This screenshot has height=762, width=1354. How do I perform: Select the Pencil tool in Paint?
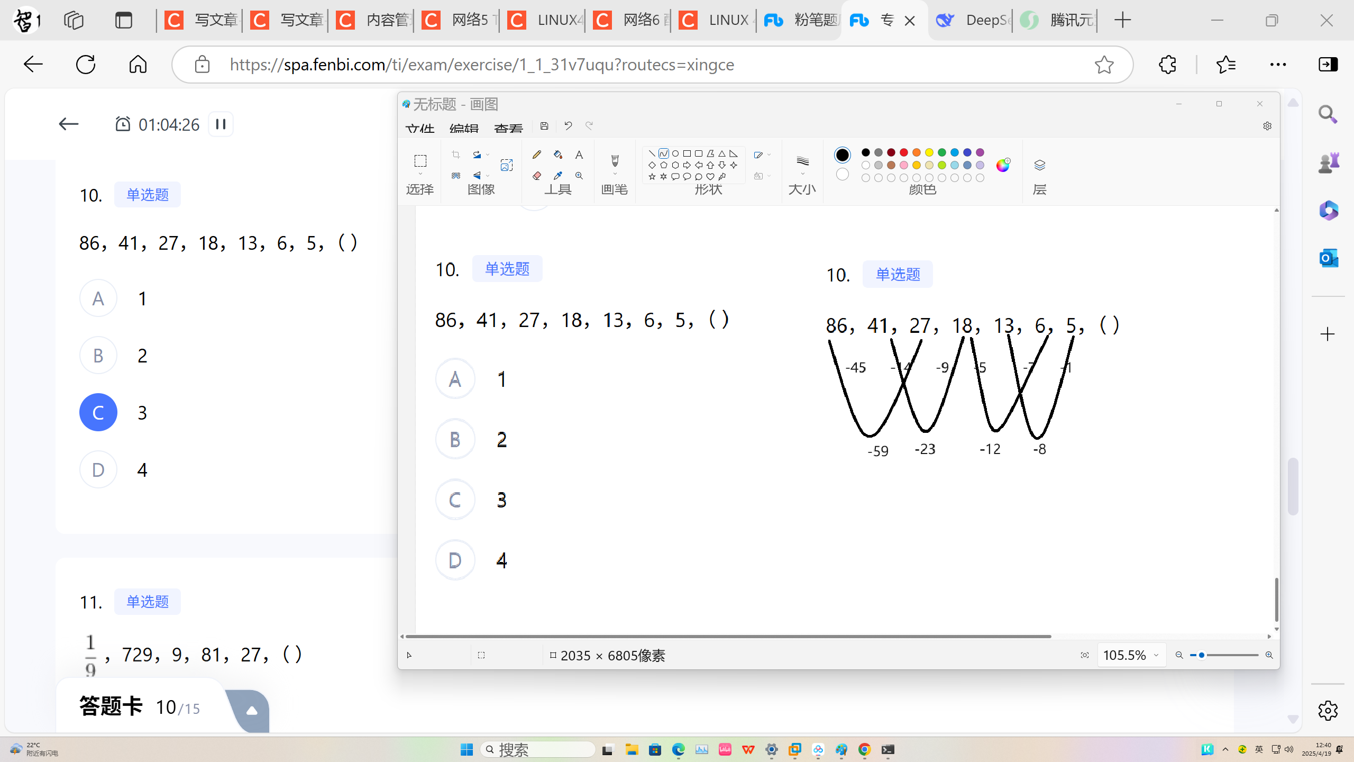(537, 155)
